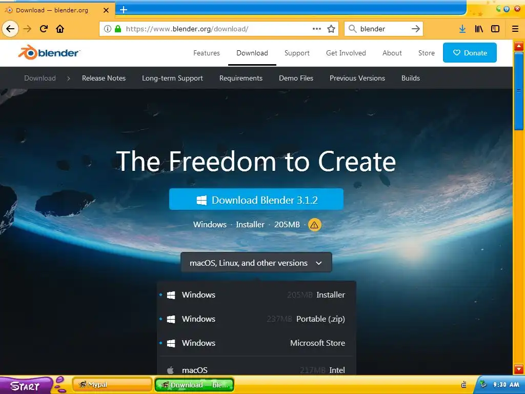The height and width of the screenshot is (394, 525).
Task: Click the Donate button
Action: [470, 53]
